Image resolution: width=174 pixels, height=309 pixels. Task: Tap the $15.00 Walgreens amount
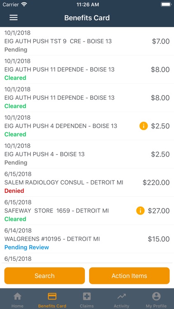tap(159, 239)
